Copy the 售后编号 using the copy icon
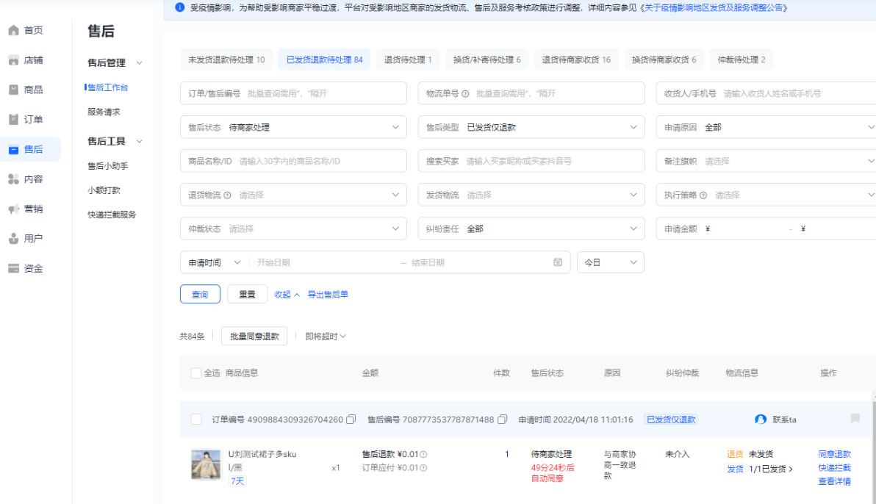Viewport: 876px width, 504px height. click(502, 419)
